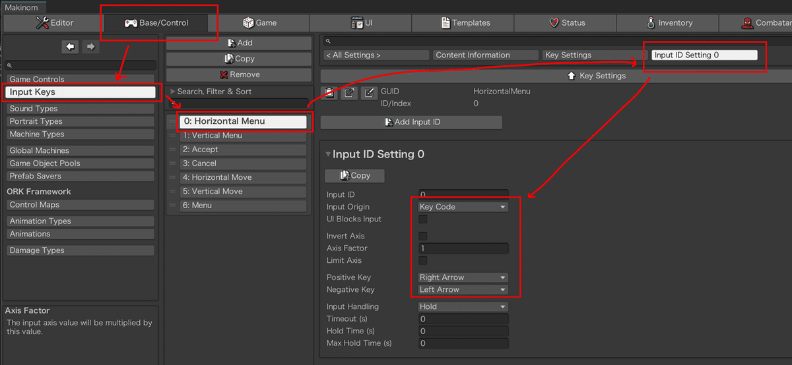Select Game Object Pools in sidebar
Viewport: 792px width, 365px height.
(81, 163)
